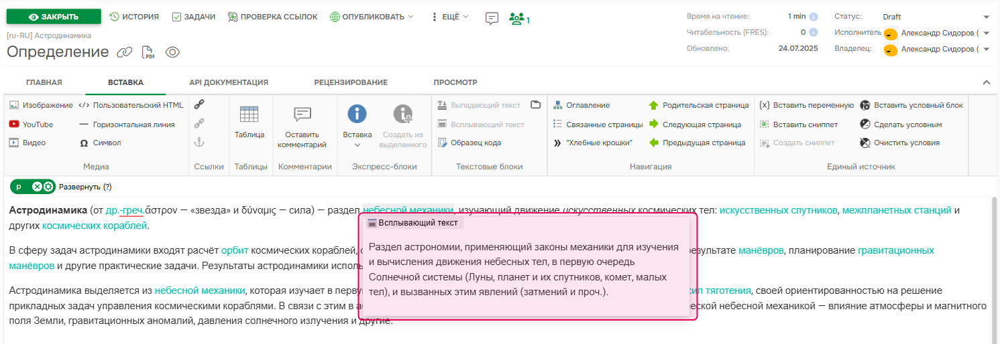Open искусственных спутников link
This screenshot has width=1000, height=344.
click(x=778, y=210)
